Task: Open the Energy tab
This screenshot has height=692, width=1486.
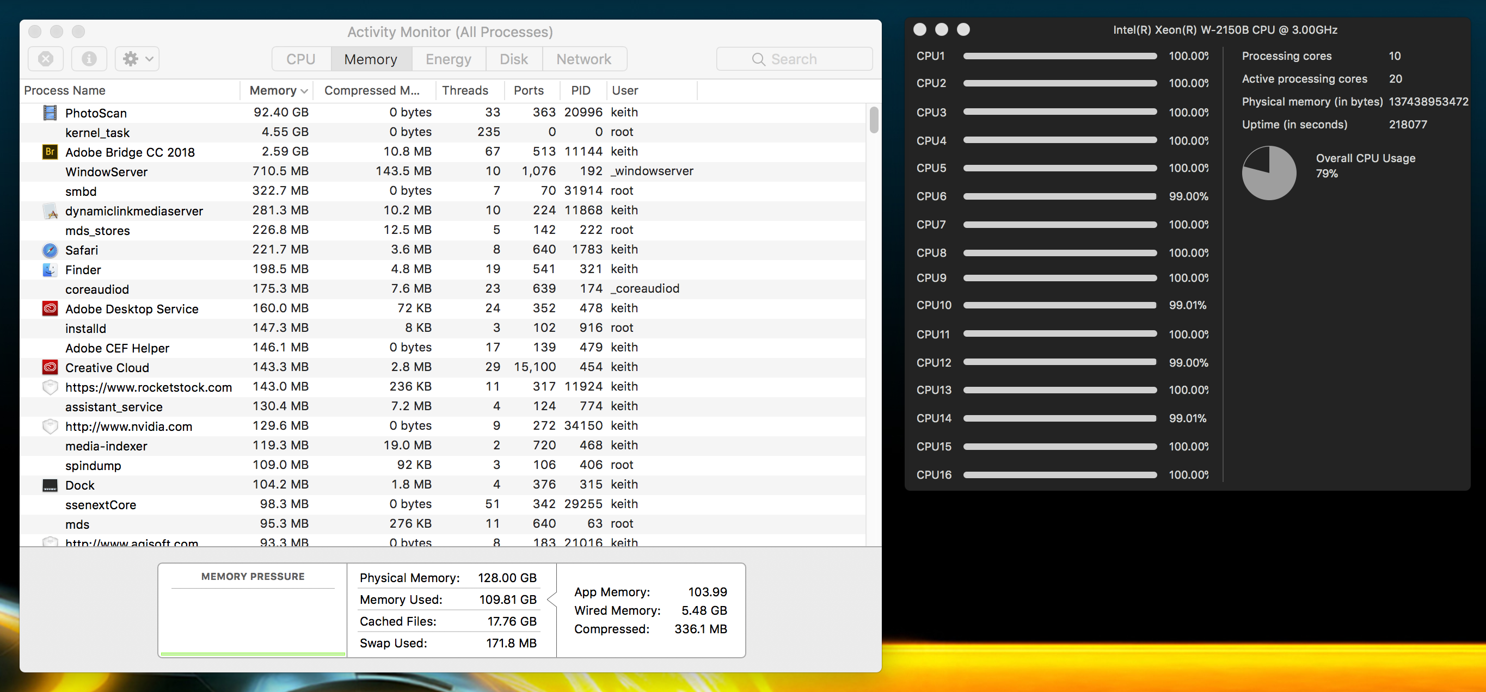Action: point(448,59)
